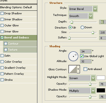
Task: Select the Texture sub-entry label
Action: click(x=13, y=50)
